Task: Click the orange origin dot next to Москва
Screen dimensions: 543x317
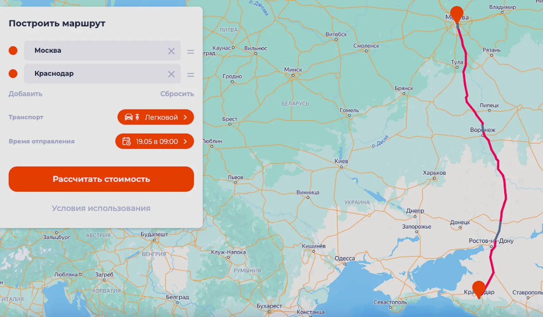Action: pos(13,51)
